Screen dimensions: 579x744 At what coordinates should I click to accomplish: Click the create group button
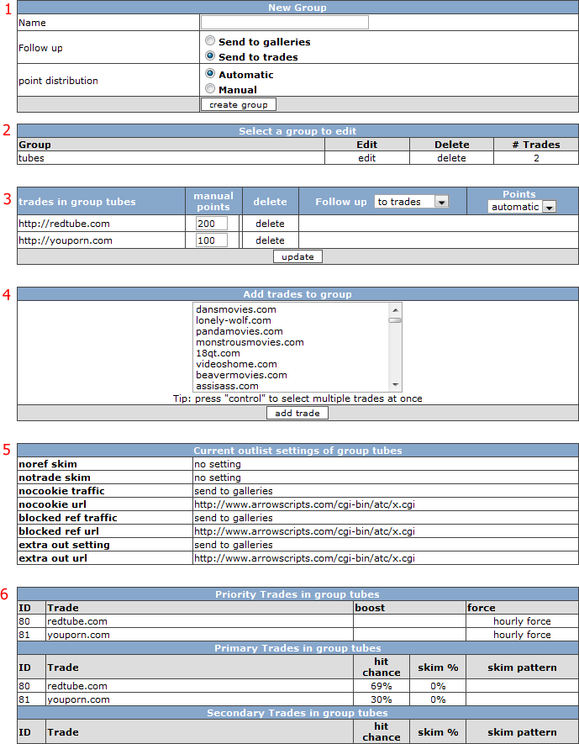coord(239,105)
